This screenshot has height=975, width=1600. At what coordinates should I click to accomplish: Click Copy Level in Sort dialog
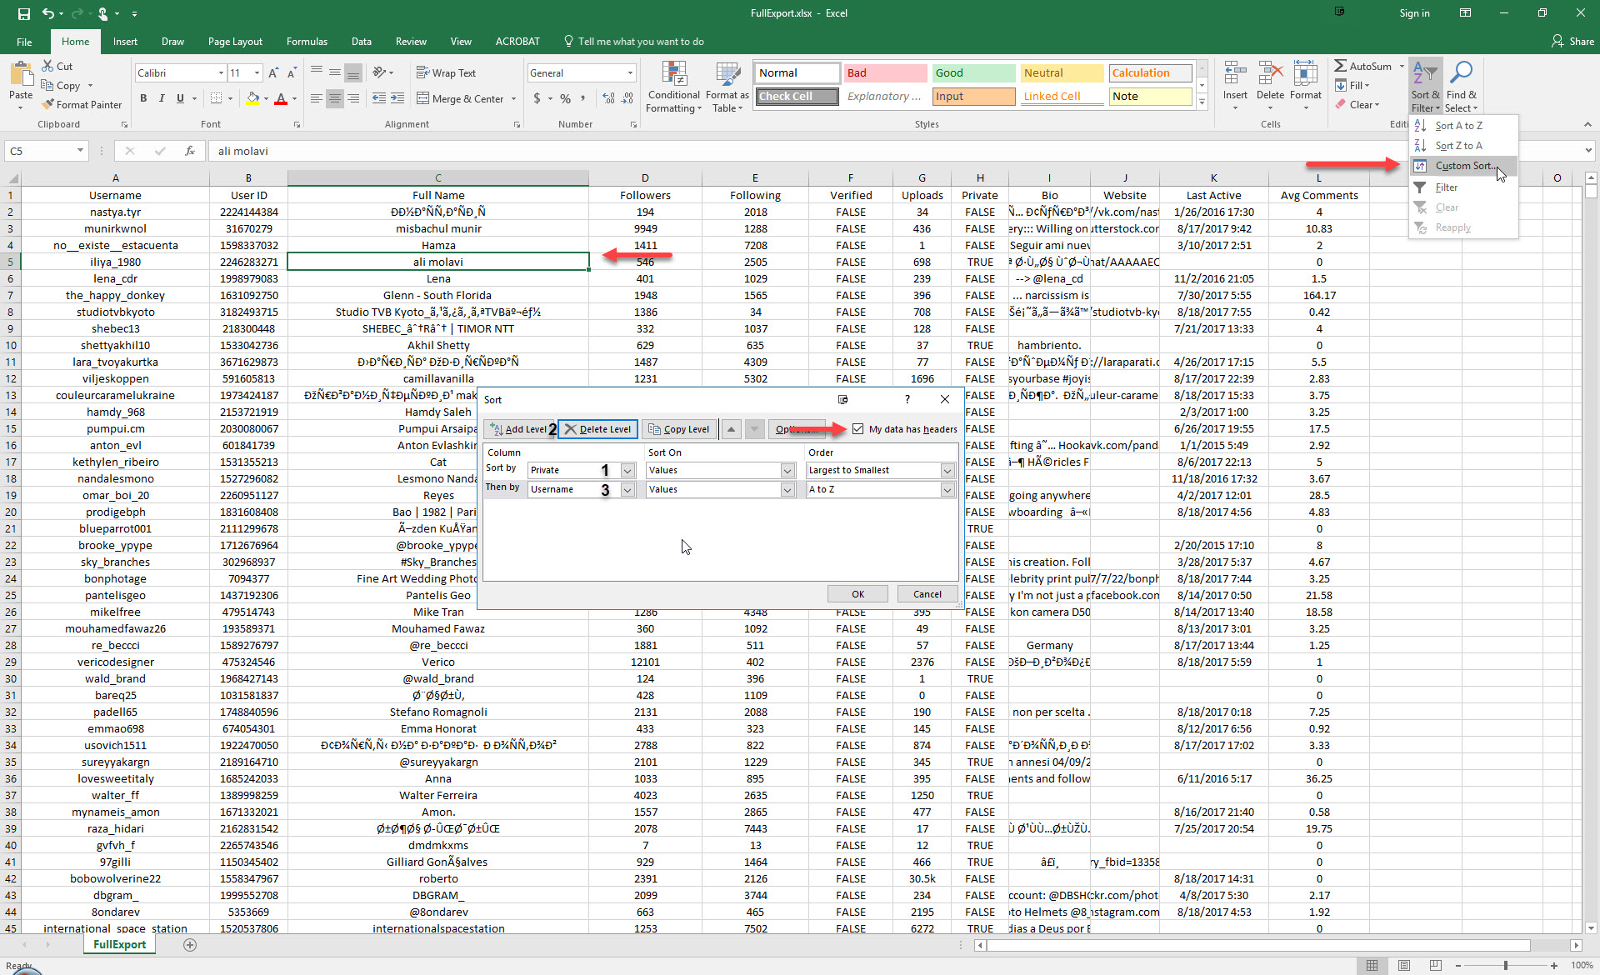coord(678,429)
